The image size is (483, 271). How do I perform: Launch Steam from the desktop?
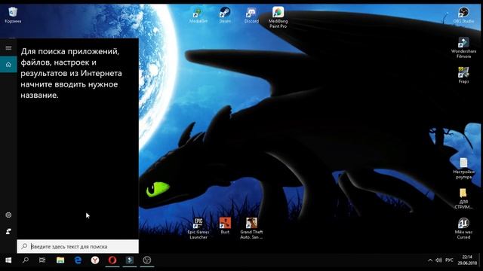tap(225, 15)
